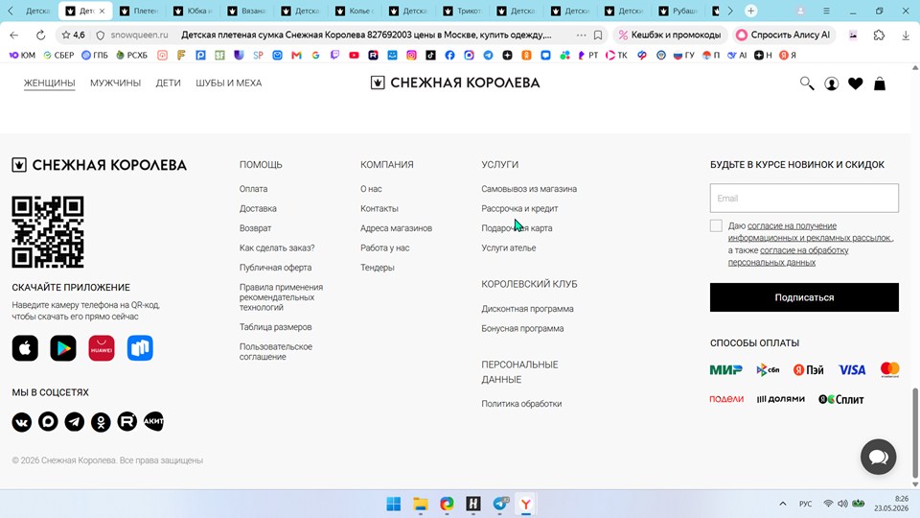Viewport: 920px width, 518px height.
Task: Select the ДЕТИ menu section
Action: pyautogui.click(x=169, y=82)
